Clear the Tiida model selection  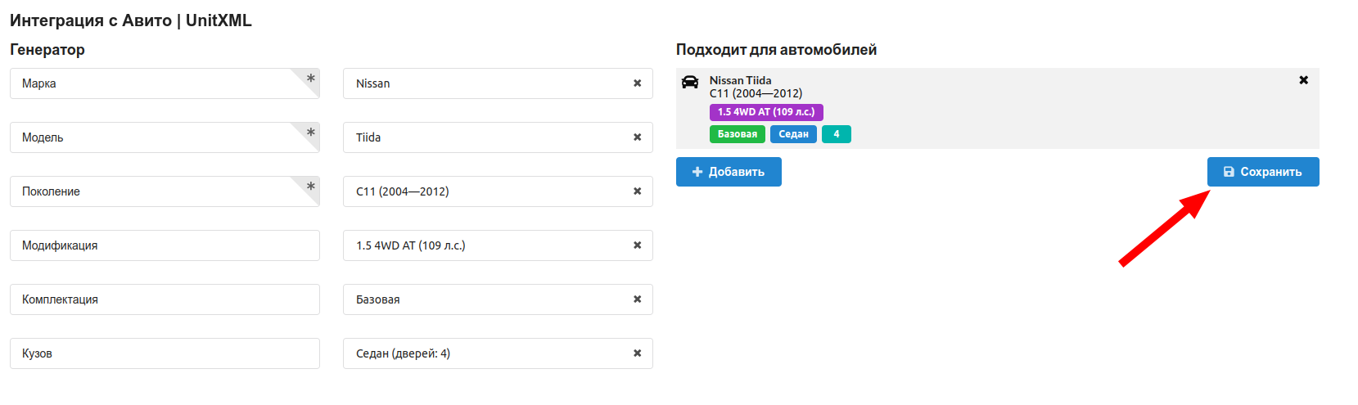[637, 137]
